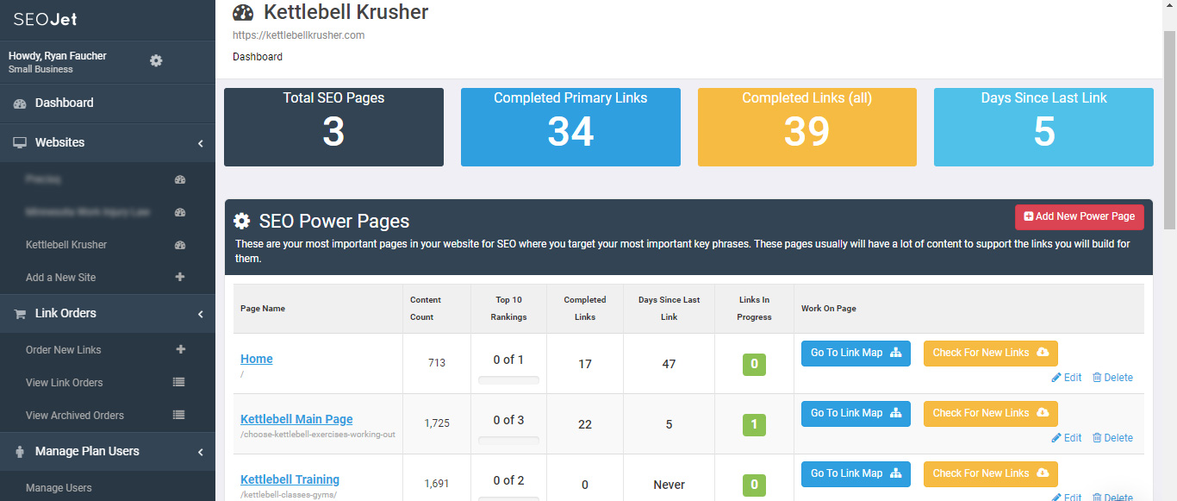Click the Dashboard breadcrumb under the site URL
1177x501 pixels.
point(258,57)
